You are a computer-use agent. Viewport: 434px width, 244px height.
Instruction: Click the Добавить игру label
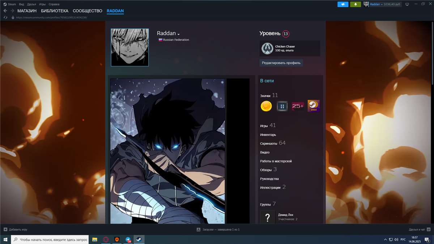point(18,230)
